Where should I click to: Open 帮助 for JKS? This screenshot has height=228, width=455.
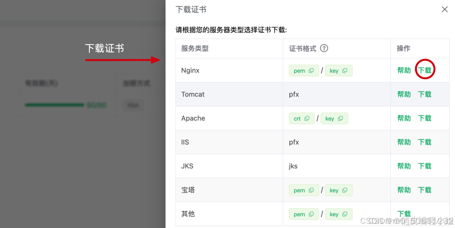pos(404,166)
